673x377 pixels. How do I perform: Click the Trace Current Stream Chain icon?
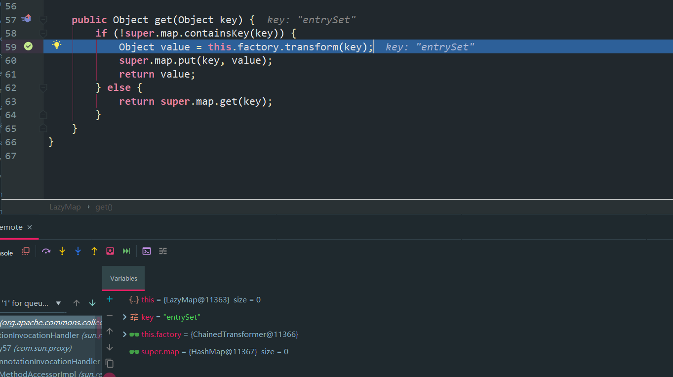(163, 251)
